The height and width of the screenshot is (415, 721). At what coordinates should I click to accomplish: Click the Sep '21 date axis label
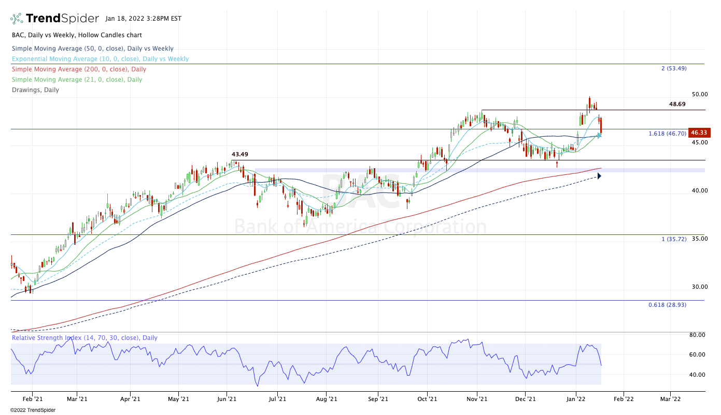click(378, 399)
